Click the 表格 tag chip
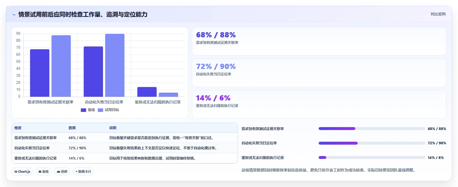 point(43,172)
